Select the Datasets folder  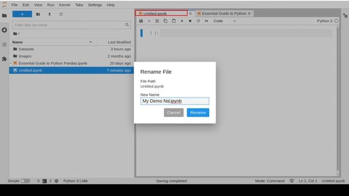[71, 49]
